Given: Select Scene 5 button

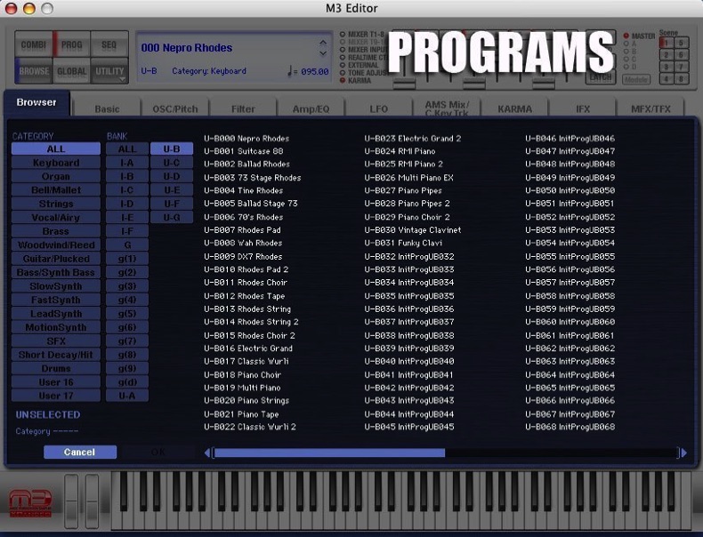Looking at the screenshot, I should tap(681, 43).
